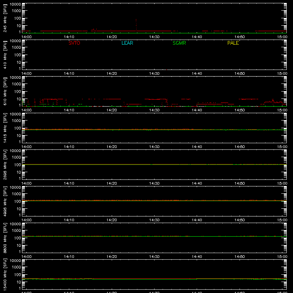Click 14:20 time label under 410 MHz plot
This screenshot has width=293, height=293.
pyautogui.click(x=112, y=74)
